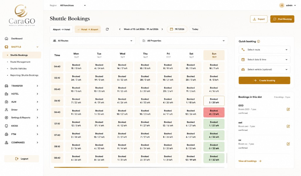Select Wednesday 05:10 slot 0 / 32 left
301x176 pixels.
[x=122, y=78]
